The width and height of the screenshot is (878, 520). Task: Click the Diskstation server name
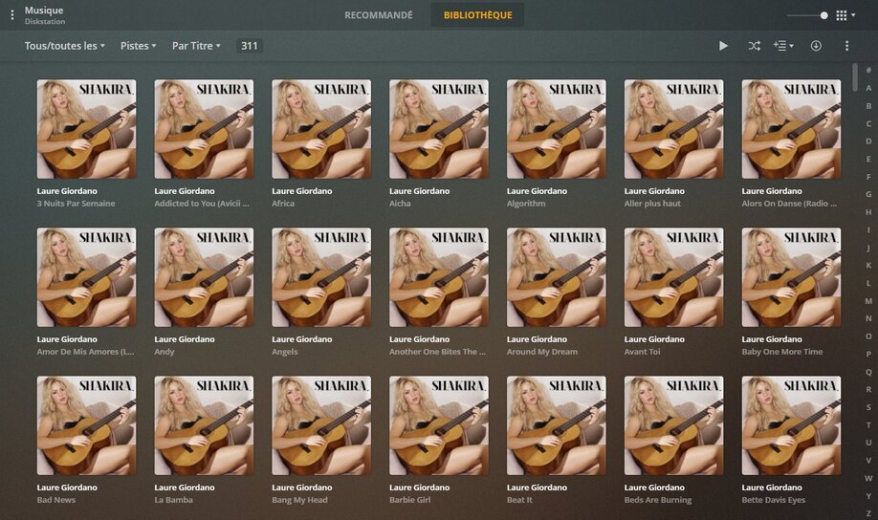point(45,21)
